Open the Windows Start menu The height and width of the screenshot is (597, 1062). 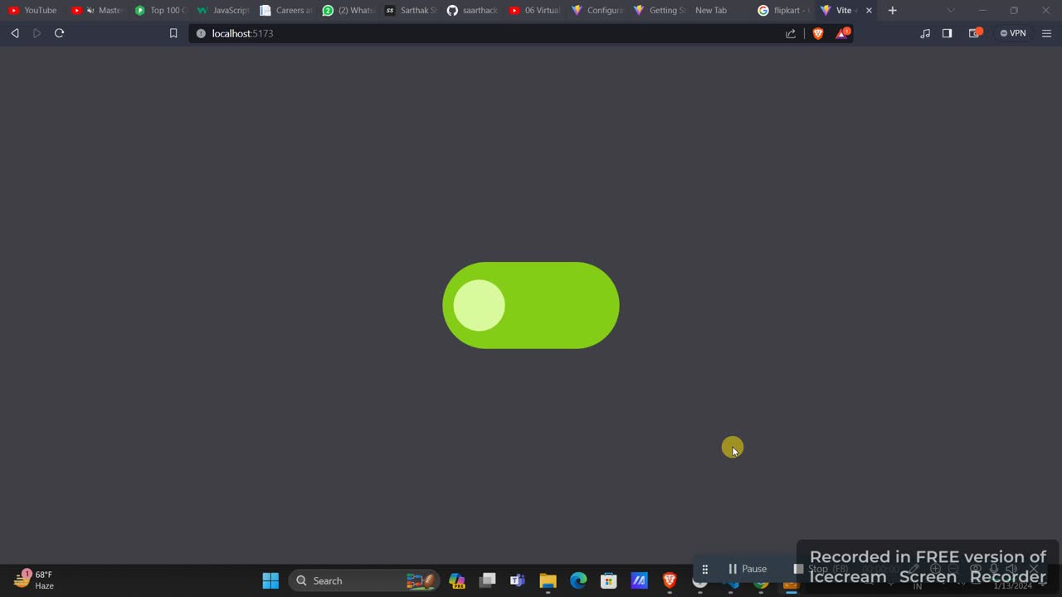[270, 580]
